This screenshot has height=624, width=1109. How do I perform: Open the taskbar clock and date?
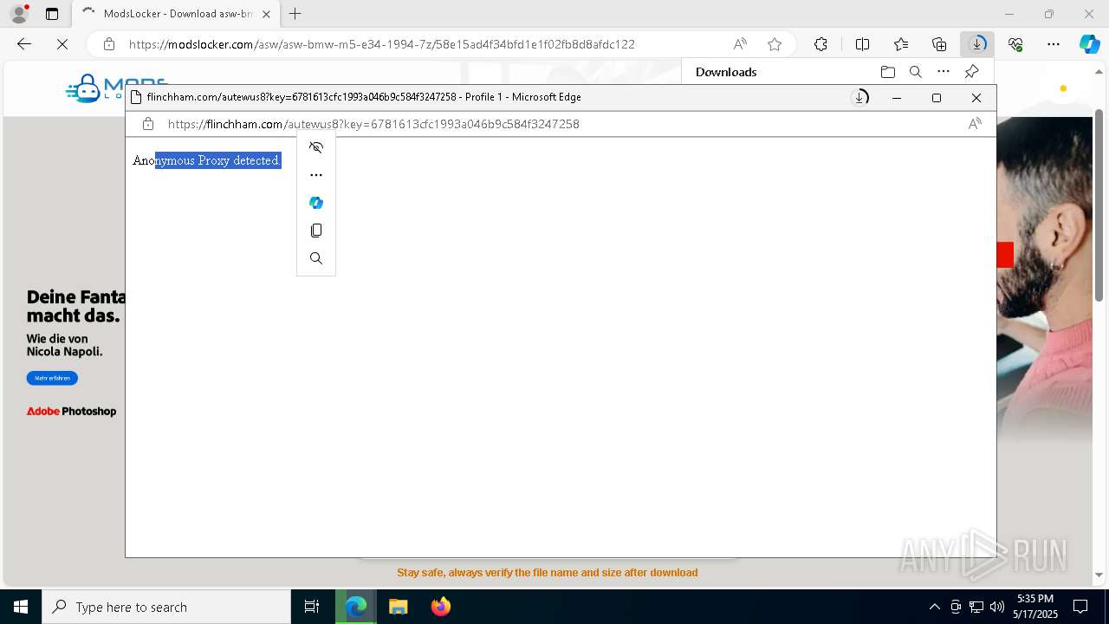(1036, 607)
